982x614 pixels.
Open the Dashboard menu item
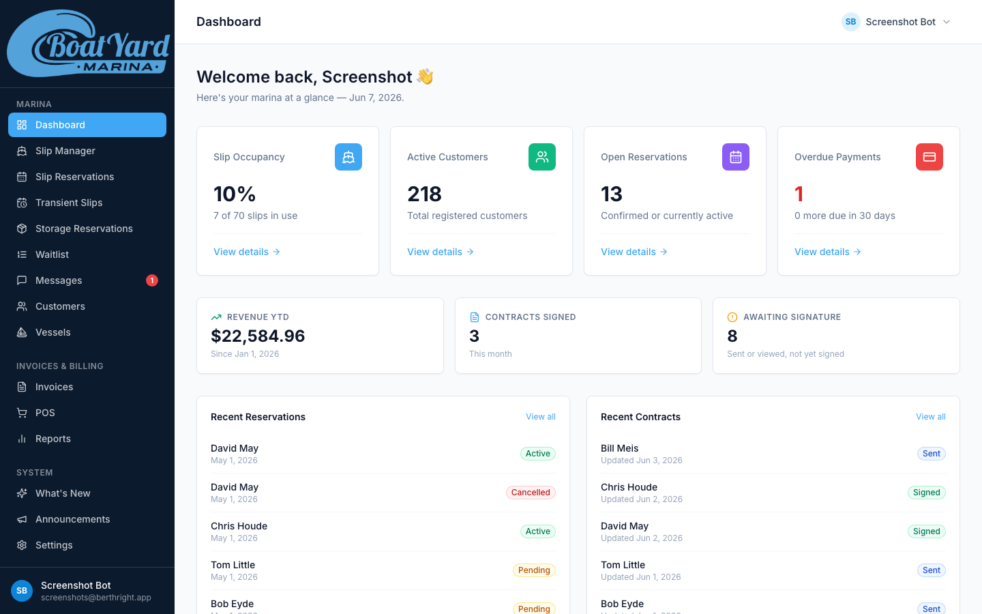point(87,125)
